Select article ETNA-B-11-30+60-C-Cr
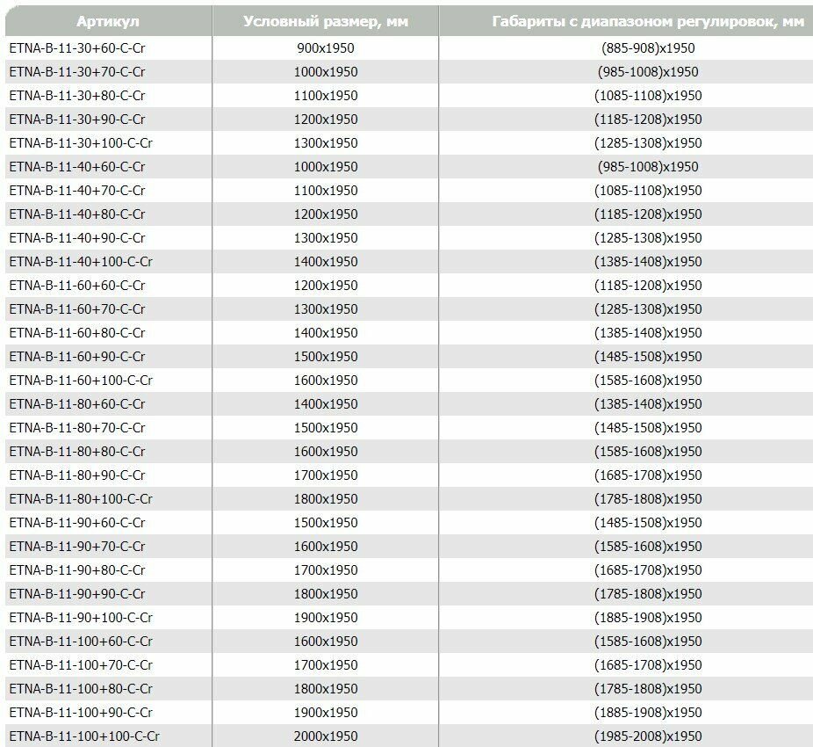The image size is (813, 747). point(77,48)
